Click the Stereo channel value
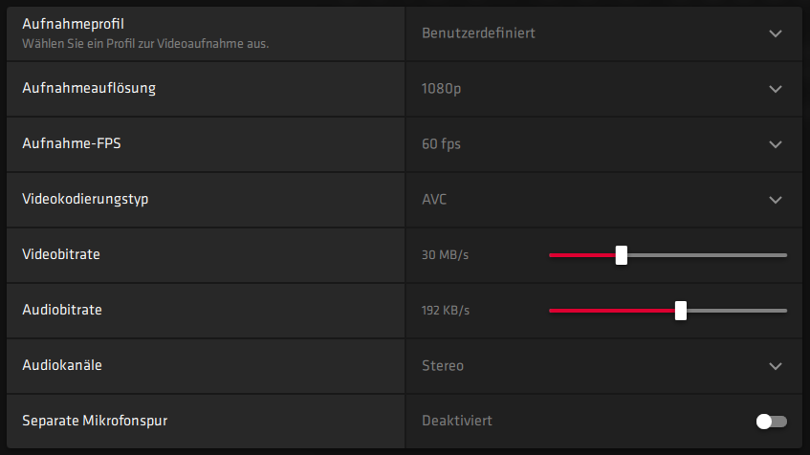This screenshot has width=810, height=455. click(443, 365)
